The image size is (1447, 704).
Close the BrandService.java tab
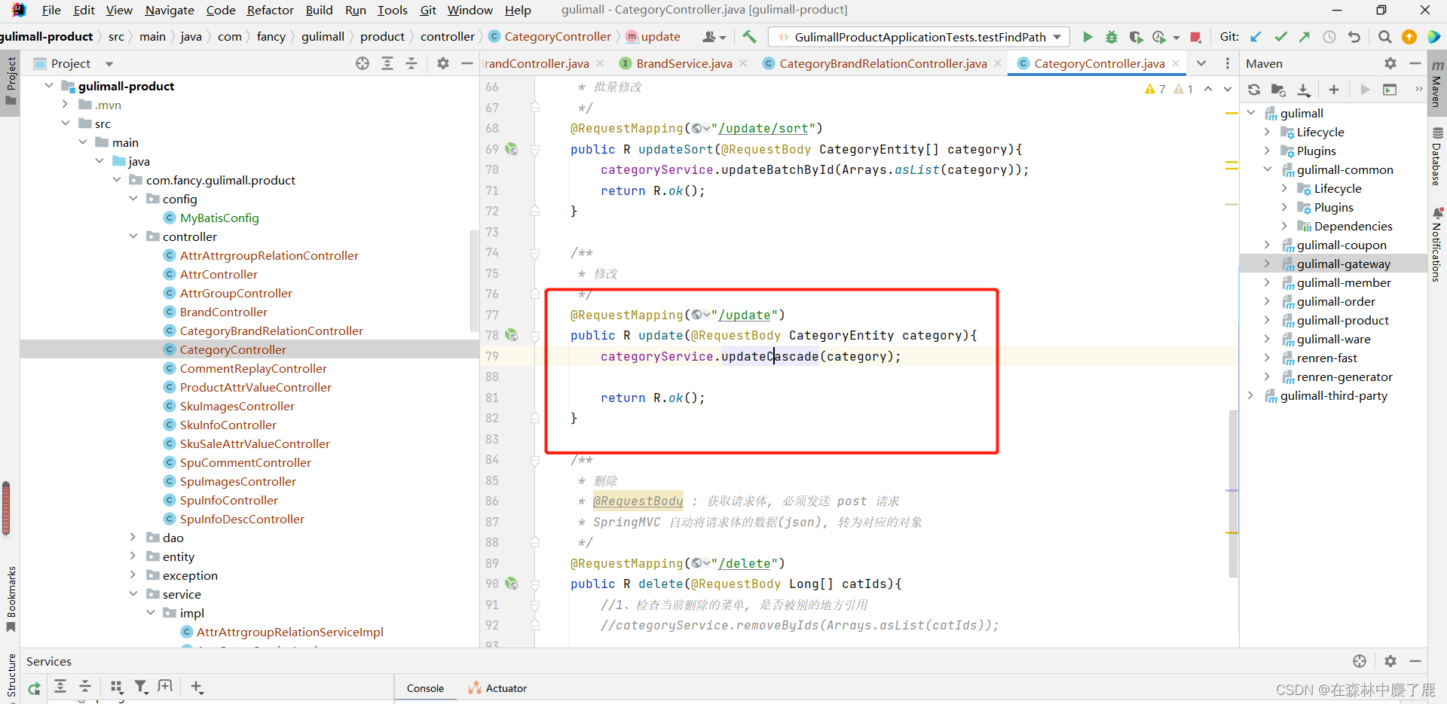(743, 63)
